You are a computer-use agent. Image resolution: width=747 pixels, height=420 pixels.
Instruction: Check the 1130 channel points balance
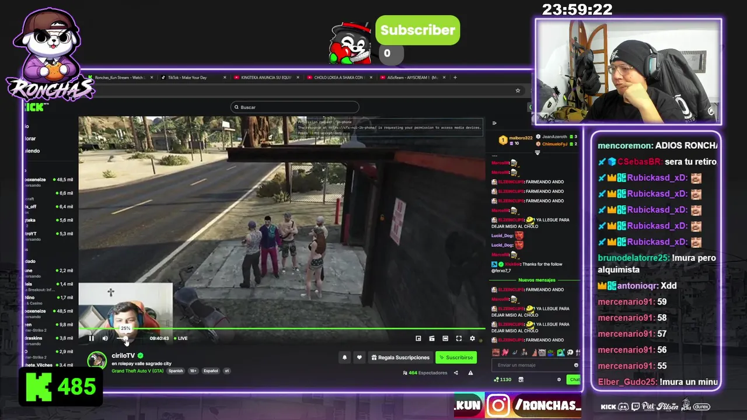click(x=502, y=380)
